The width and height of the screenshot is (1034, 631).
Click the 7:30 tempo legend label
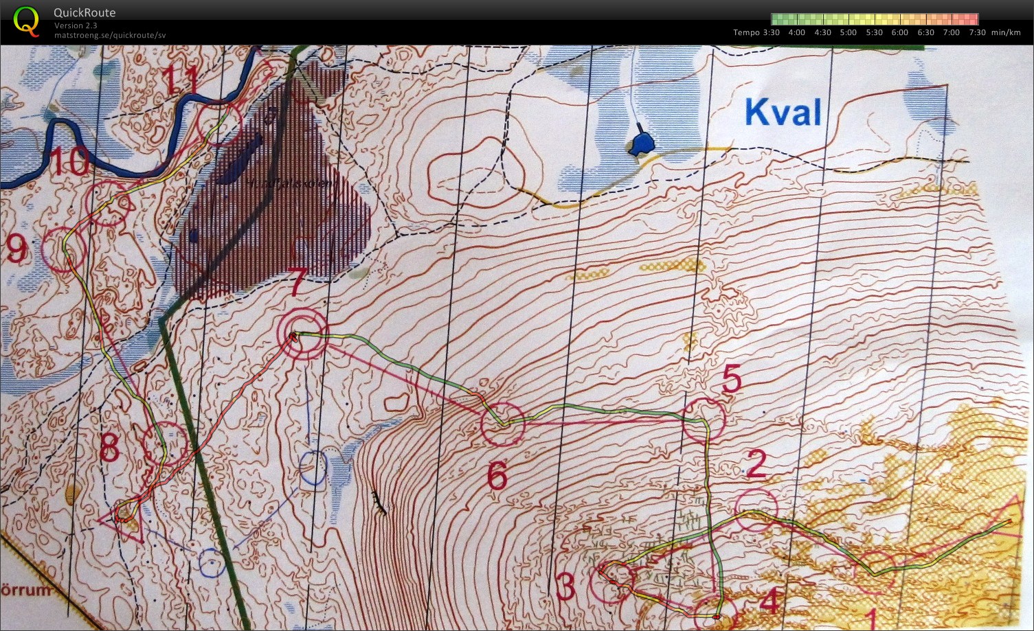(977, 32)
